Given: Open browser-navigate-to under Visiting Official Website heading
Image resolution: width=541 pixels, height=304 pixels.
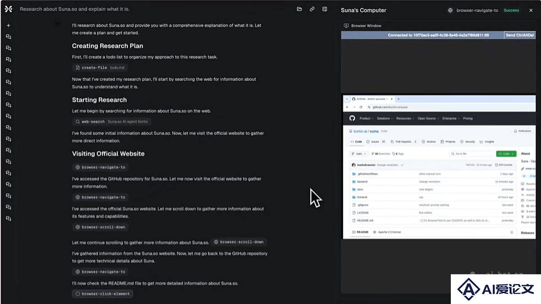Looking at the screenshot, I should [x=101, y=167].
